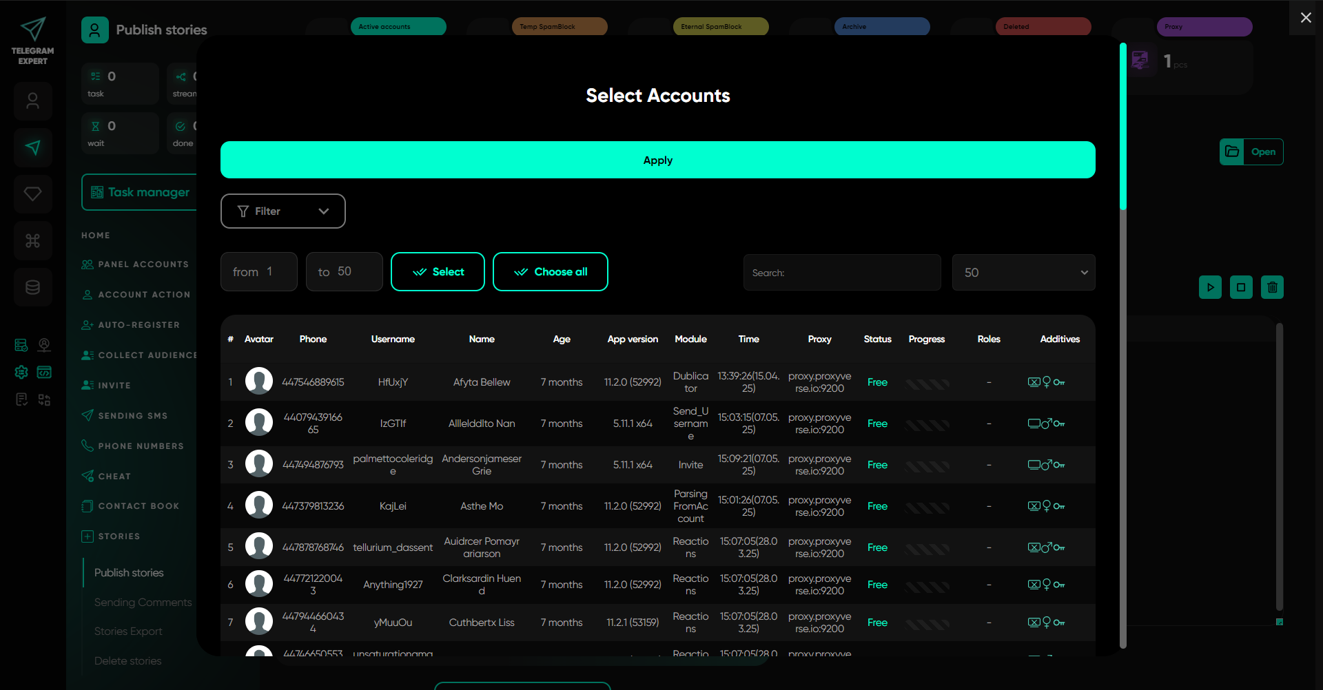The width and height of the screenshot is (1323, 690).
Task: Click the green trash delete icon
Action: point(1272,287)
